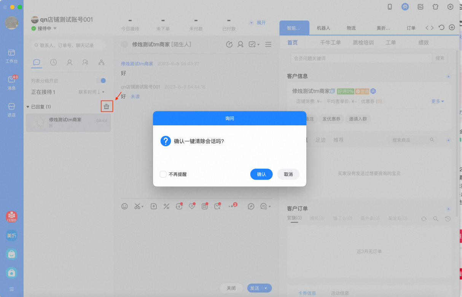
Task: Open the 进店 shop sidebar icon
Action: coord(11,109)
